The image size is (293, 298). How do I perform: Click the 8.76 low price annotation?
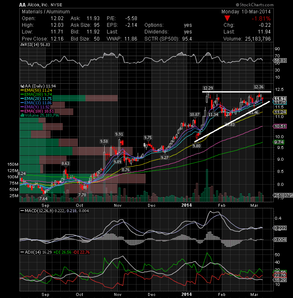coord(126,170)
